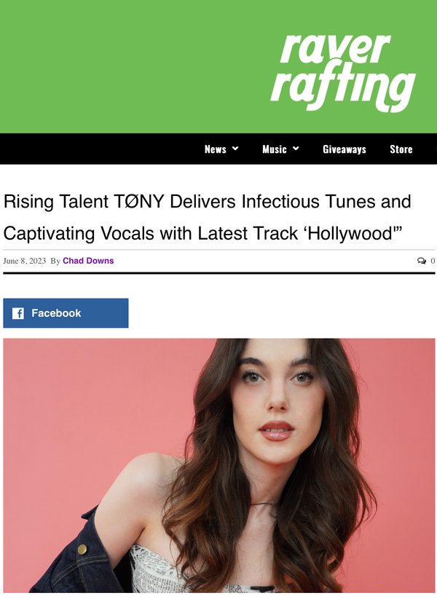The image size is (437, 598).
Task: Expand the Music dropdown chevron
Action: click(x=296, y=149)
